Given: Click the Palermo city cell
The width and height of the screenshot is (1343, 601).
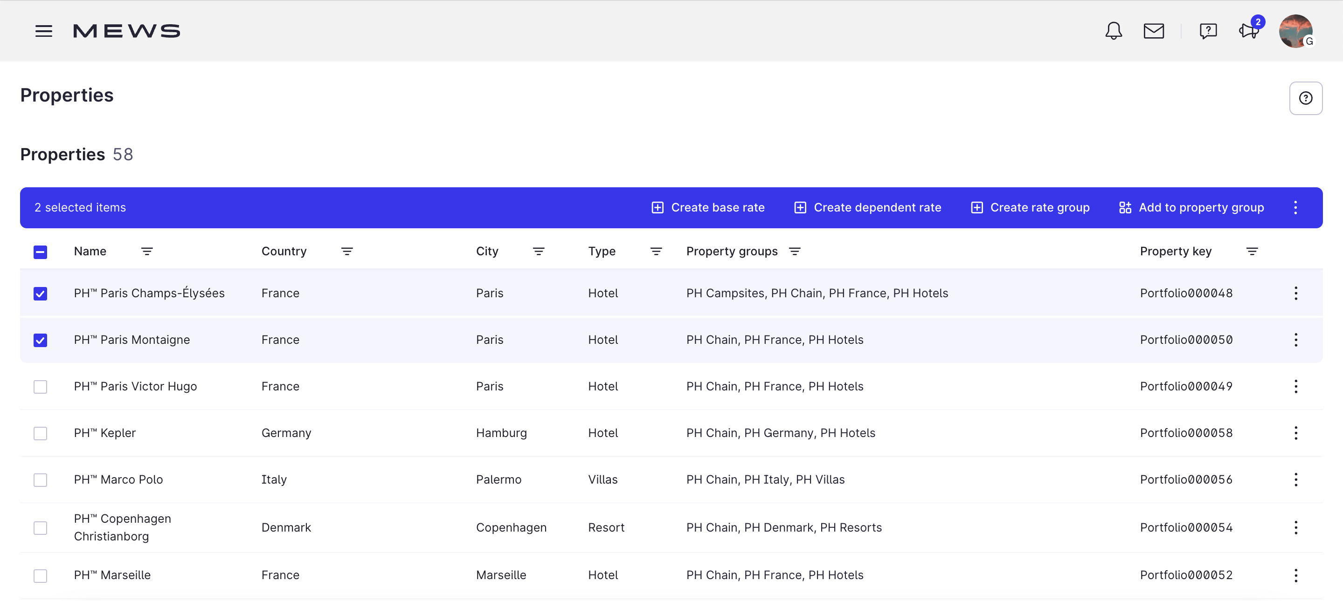Looking at the screenshot, I should click(x=498, y=480).
